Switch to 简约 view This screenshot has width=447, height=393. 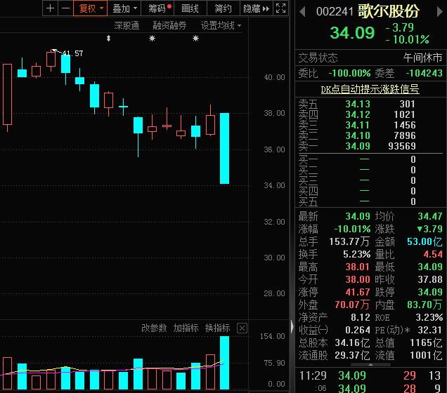point(223,8)
